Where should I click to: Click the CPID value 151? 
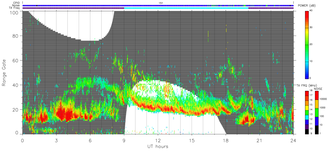161,3
